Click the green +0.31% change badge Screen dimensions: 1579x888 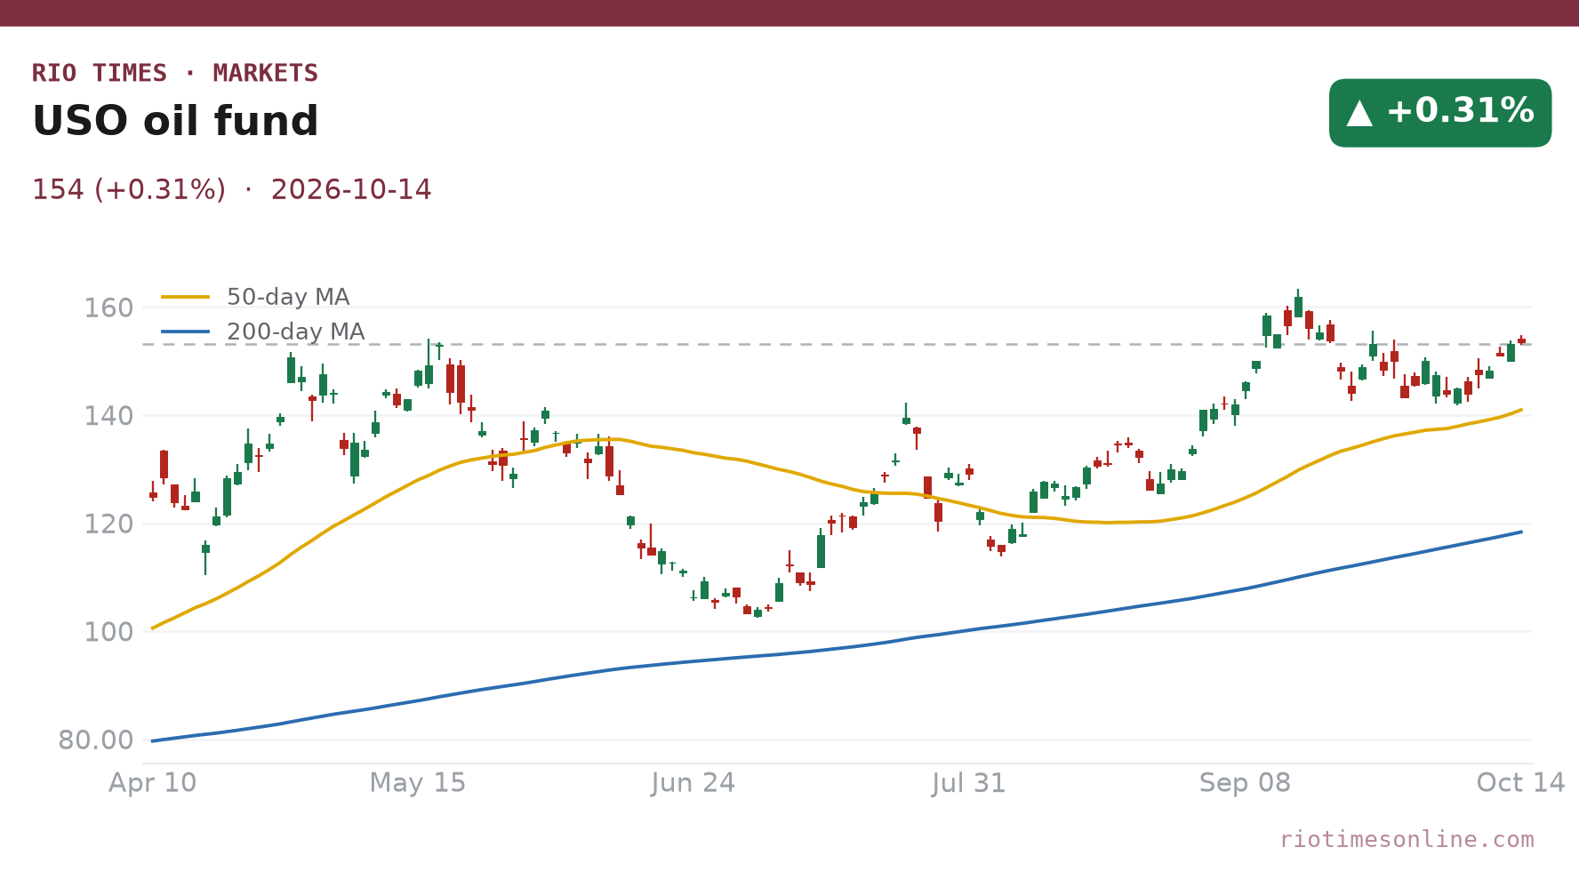[x=1439, y=113]
